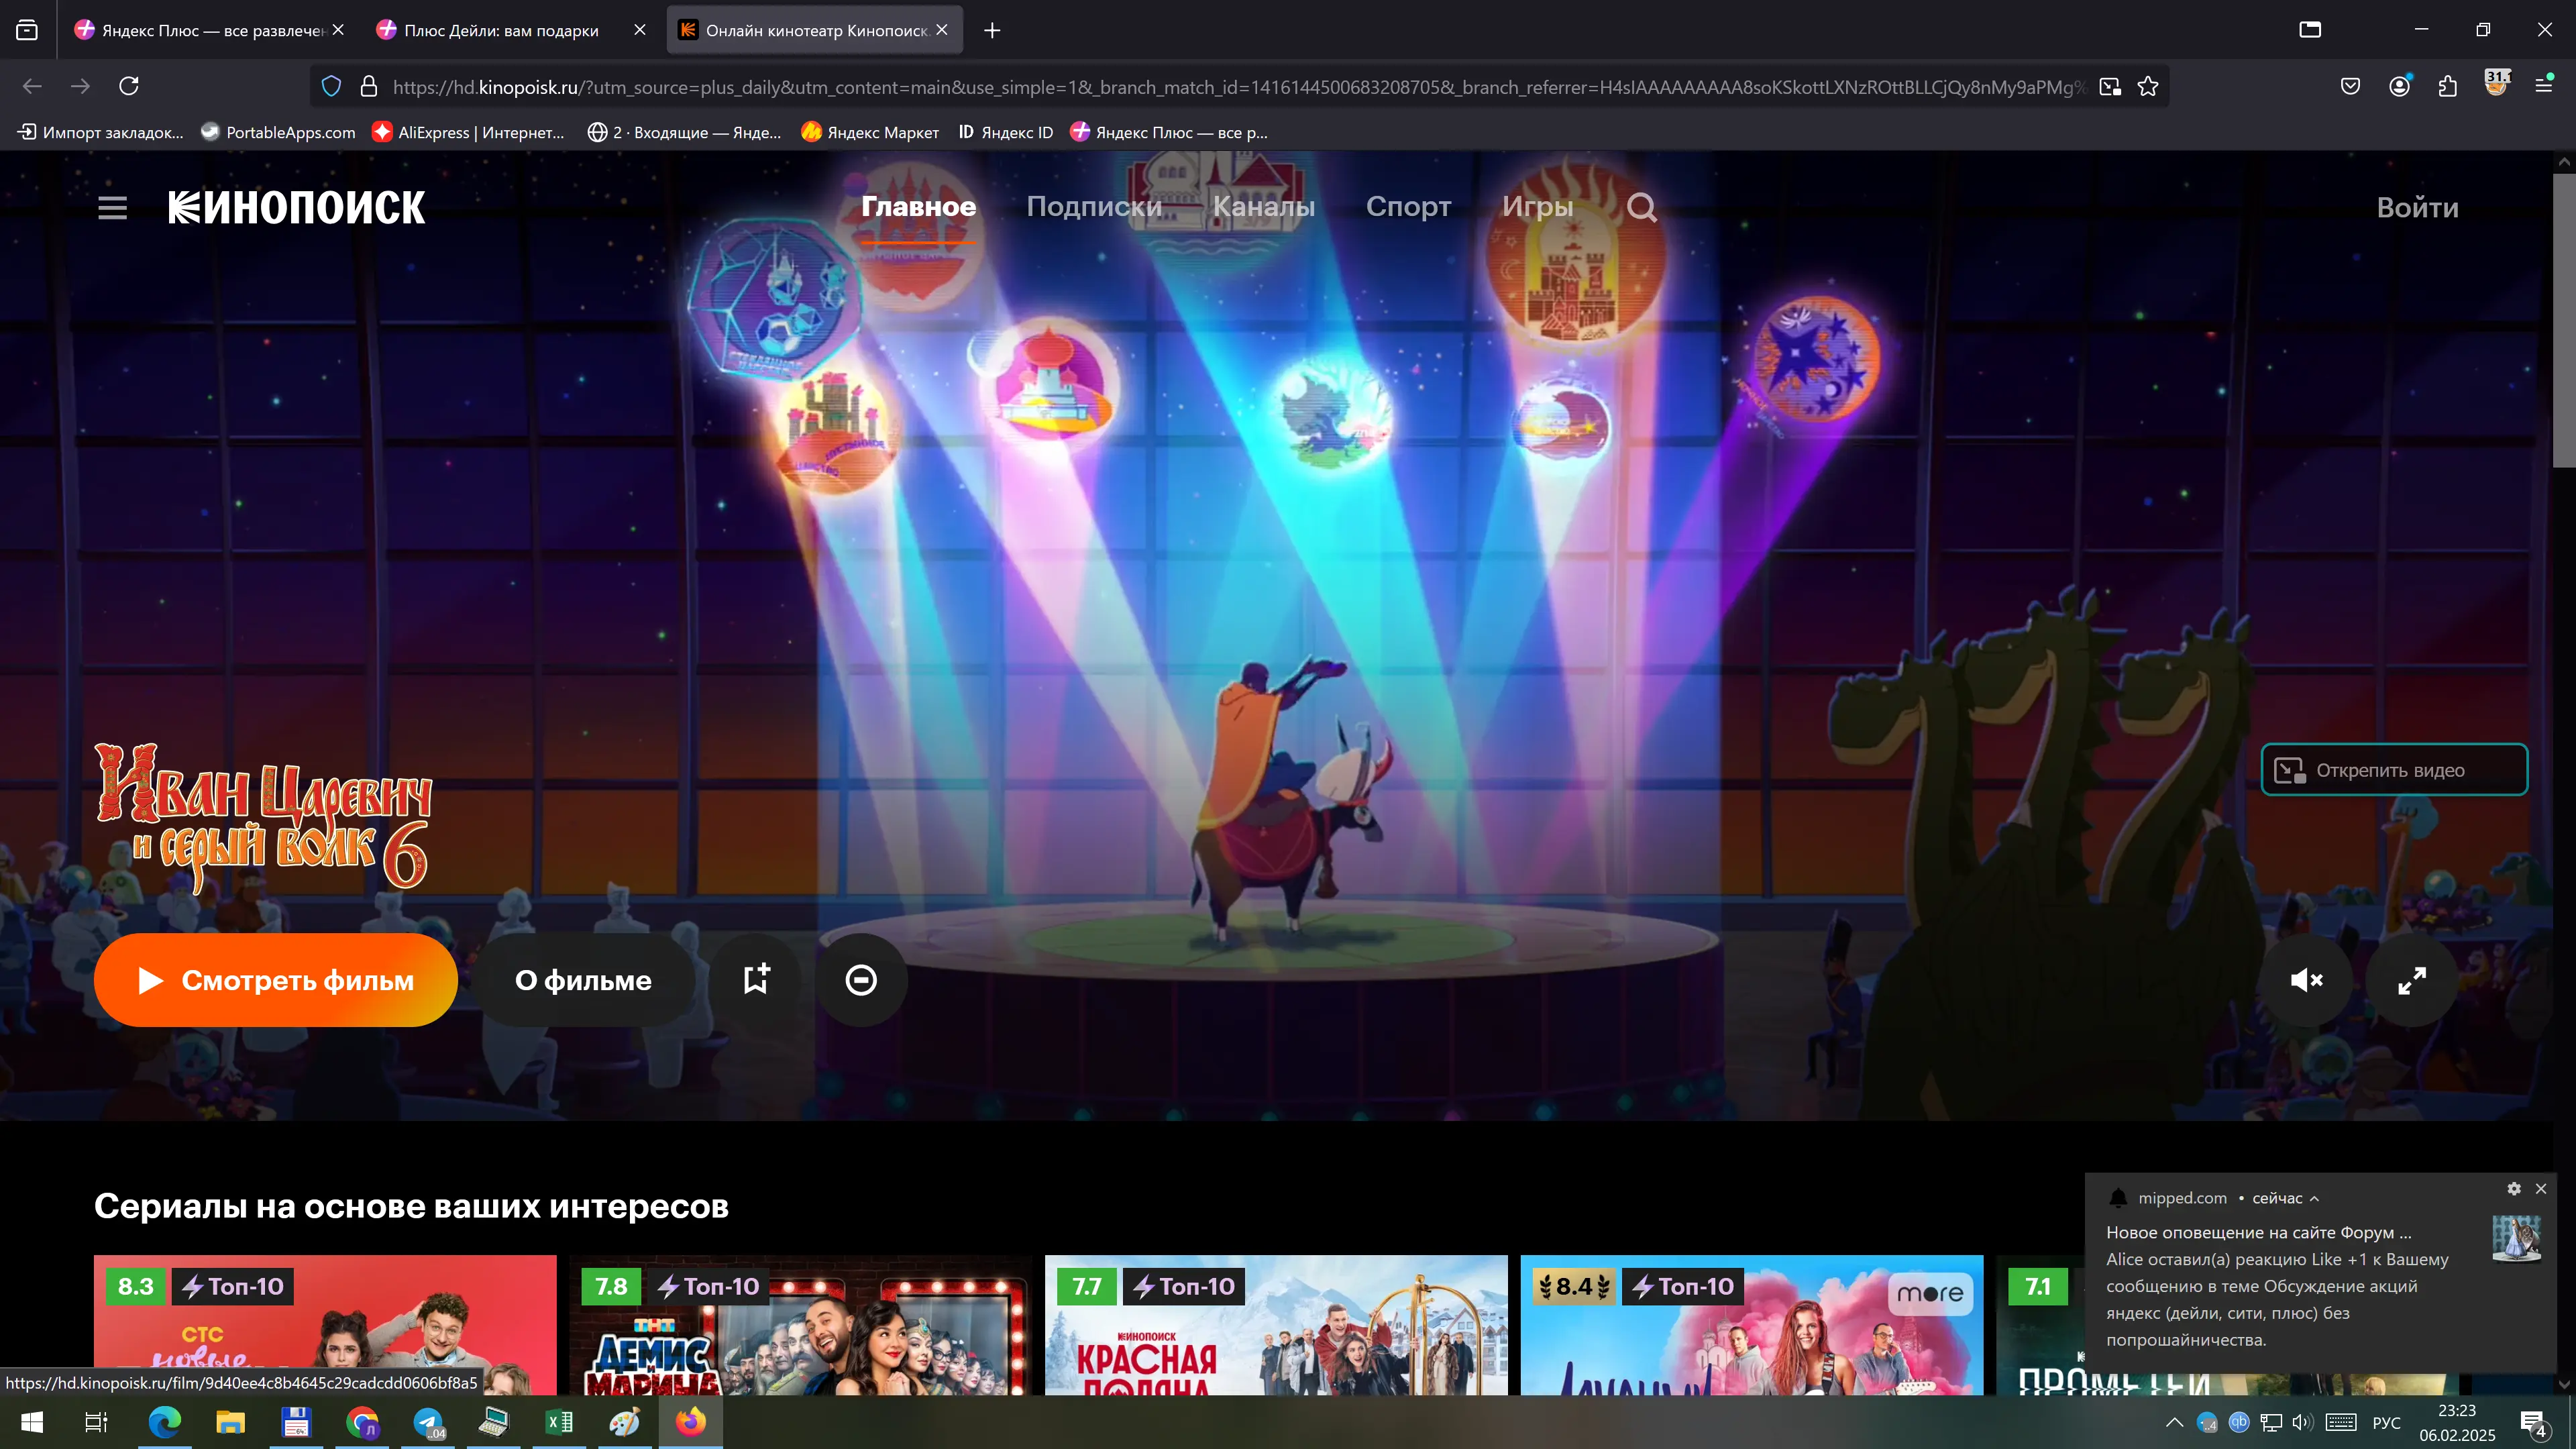Open the Спорт section
The image size is (2576, 1449).
pyautogui.click(x=1408, y=207)
